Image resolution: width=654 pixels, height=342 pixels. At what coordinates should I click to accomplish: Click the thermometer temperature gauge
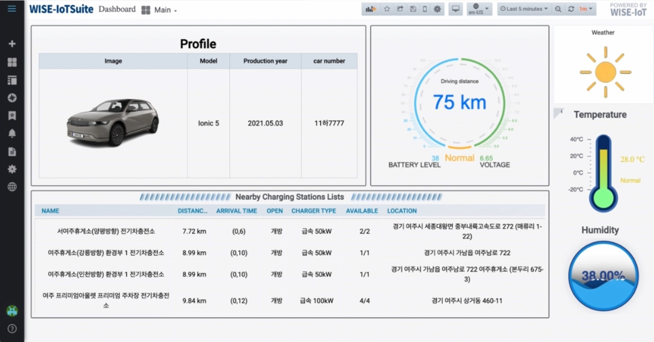(603, 173)
